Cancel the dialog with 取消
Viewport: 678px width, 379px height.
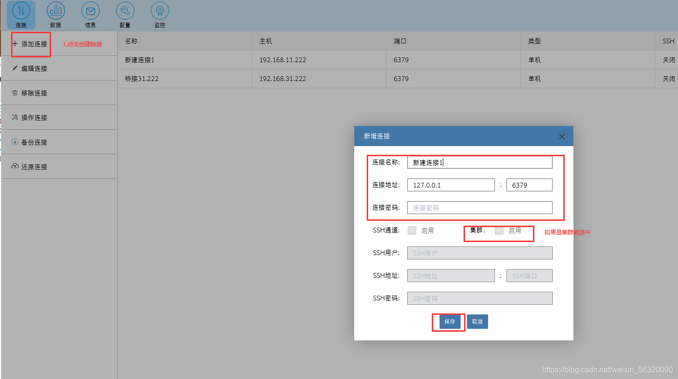point(477,322)
